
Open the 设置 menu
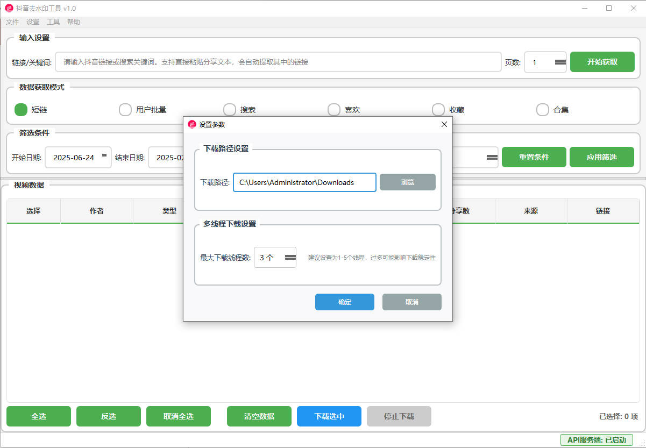[33, 22]
